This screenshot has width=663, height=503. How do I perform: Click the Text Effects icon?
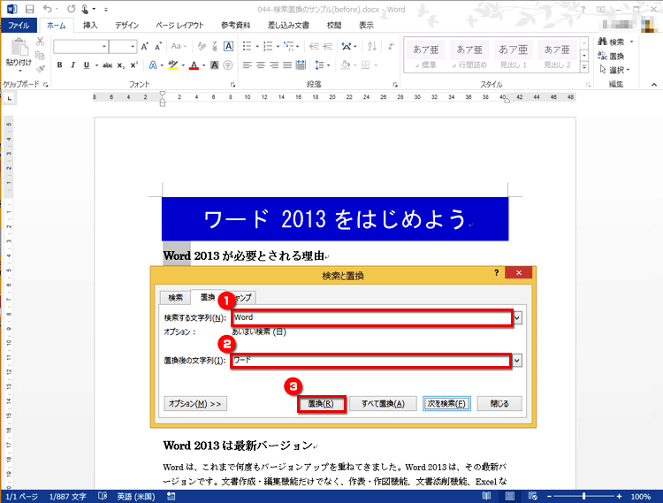(x=153, y=65)
